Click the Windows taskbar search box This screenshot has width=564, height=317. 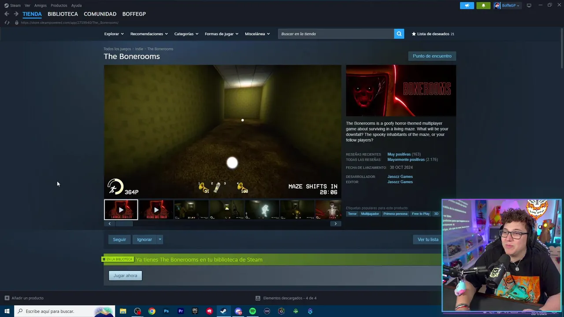click(65, 311)
